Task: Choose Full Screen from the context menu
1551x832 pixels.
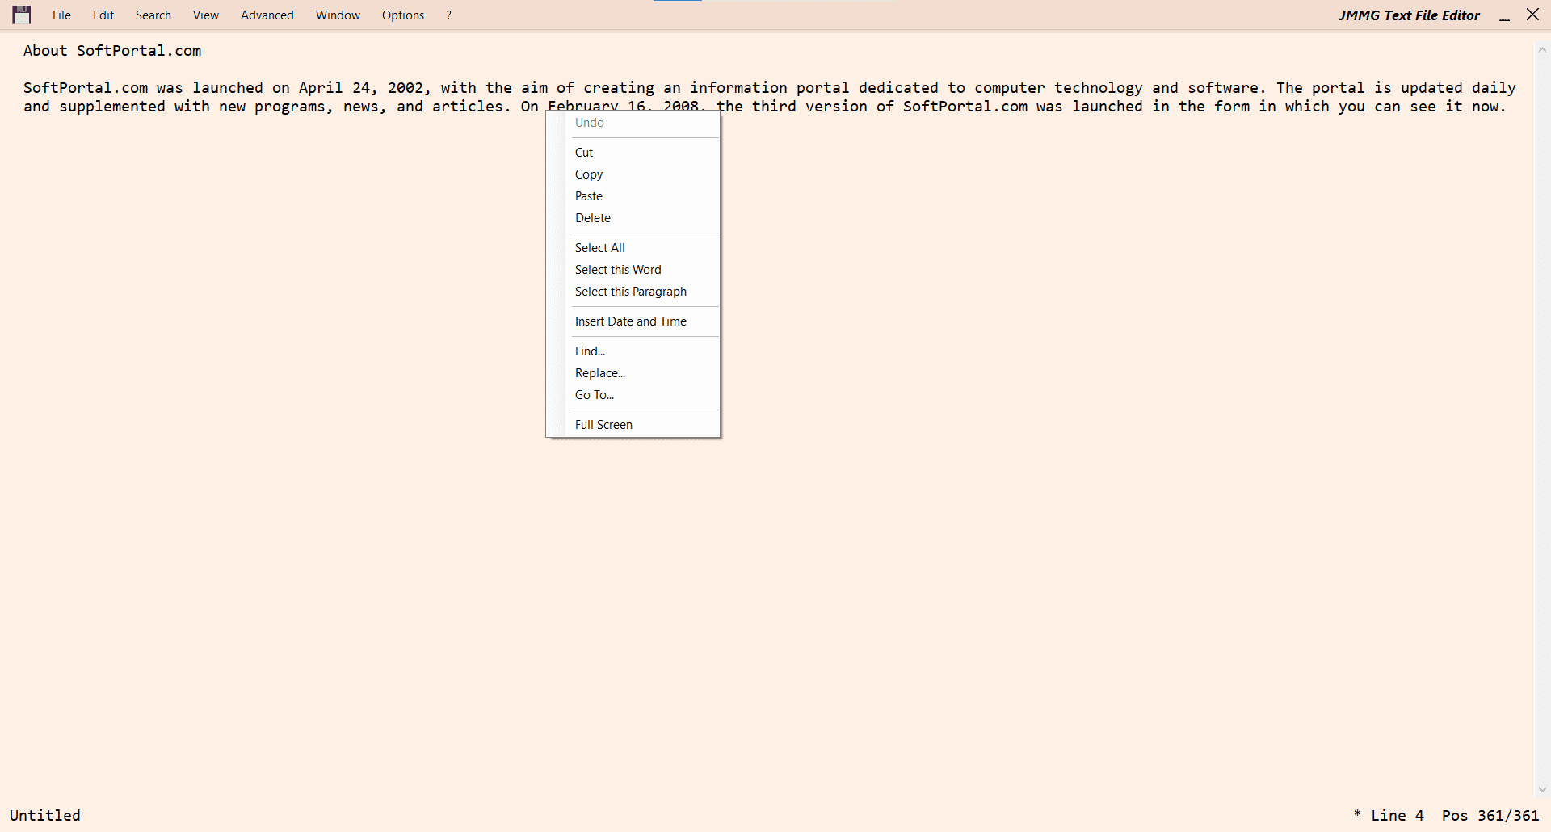Action: [633, 425]
